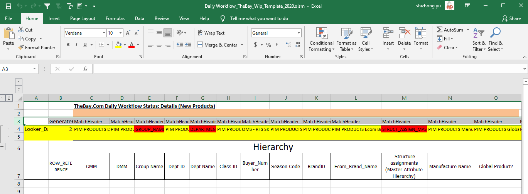
Task: Open the Format cells menu in Cells group
Action: point(421,39)
